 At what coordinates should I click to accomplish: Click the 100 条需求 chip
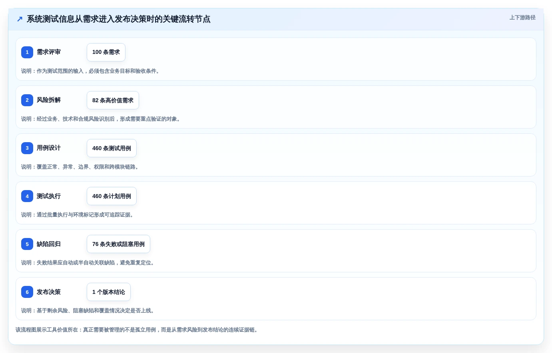tap(106, 52)
